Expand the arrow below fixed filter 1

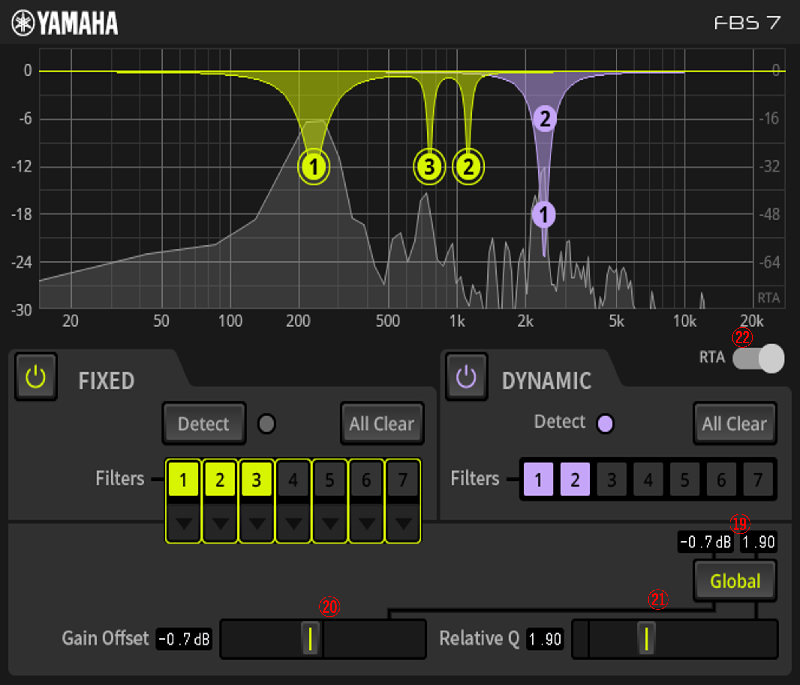coord(183,523)
